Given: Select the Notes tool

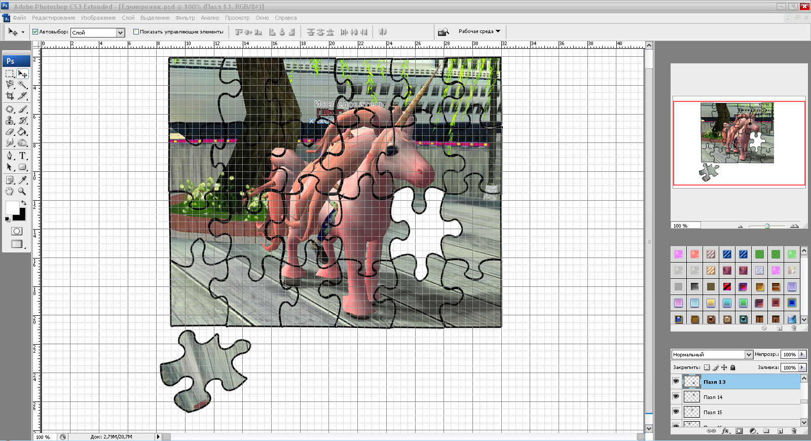Looking at the screenshot, I should click(x=10, y=180).
